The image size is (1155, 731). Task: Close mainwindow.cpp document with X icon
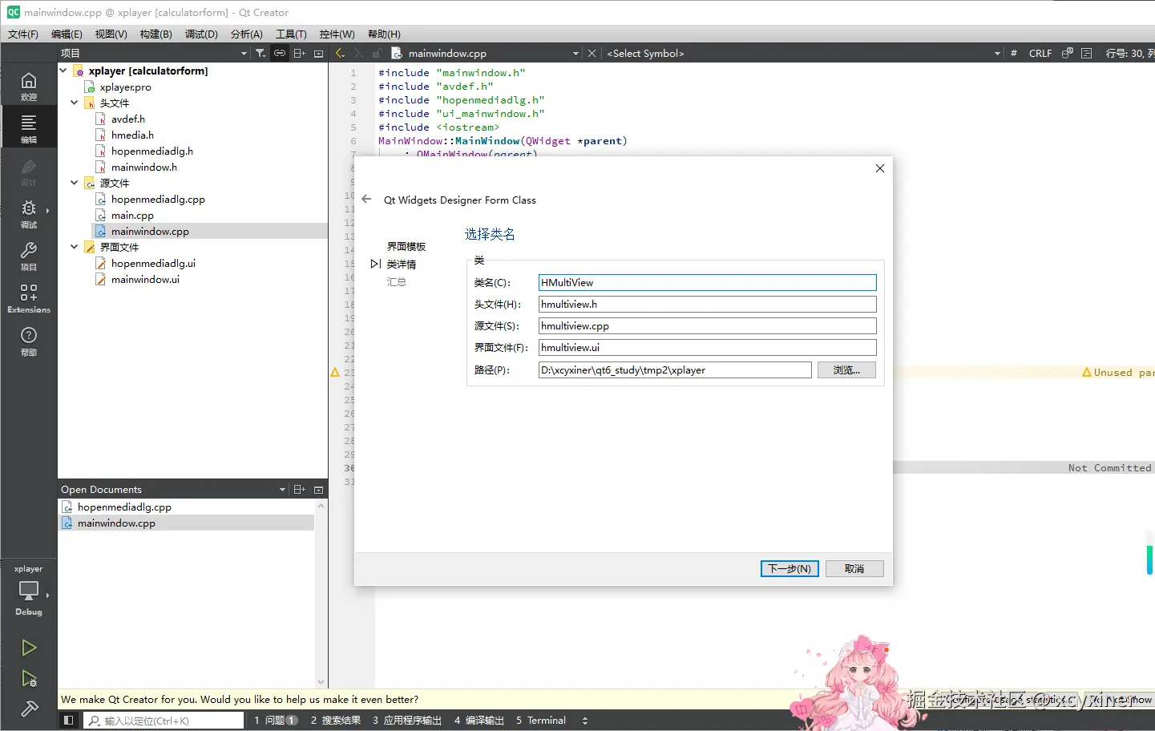pos(592,53)
